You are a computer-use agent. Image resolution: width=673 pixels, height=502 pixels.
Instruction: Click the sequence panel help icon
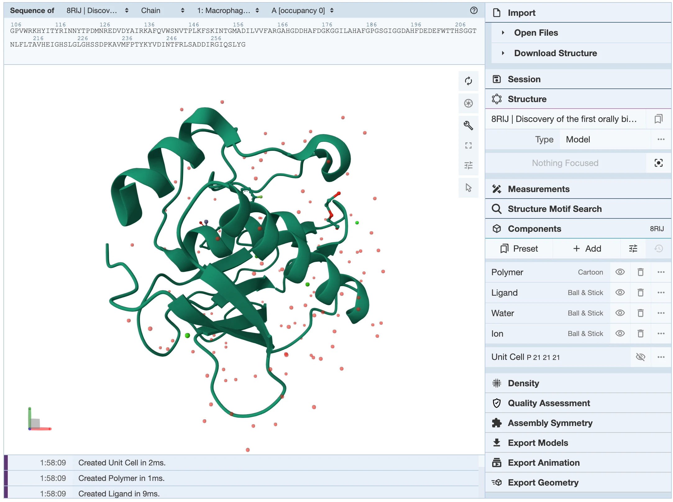pos(474,11)
